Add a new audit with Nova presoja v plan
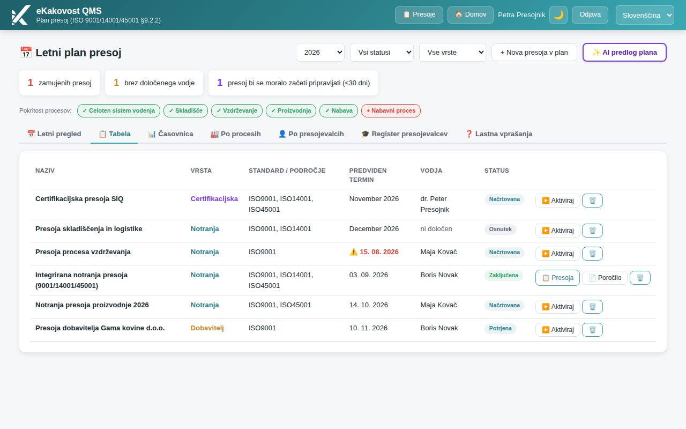This screenshot has height=429, width=686. (534, 53)
